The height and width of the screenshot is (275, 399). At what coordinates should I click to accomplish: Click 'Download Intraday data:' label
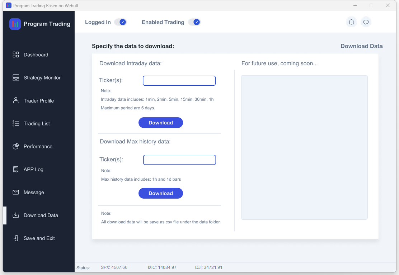point(130,63)
